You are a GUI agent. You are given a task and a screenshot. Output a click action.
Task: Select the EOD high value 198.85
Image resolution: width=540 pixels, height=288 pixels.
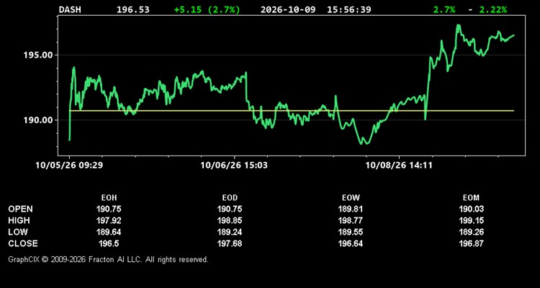pos(230,220)
